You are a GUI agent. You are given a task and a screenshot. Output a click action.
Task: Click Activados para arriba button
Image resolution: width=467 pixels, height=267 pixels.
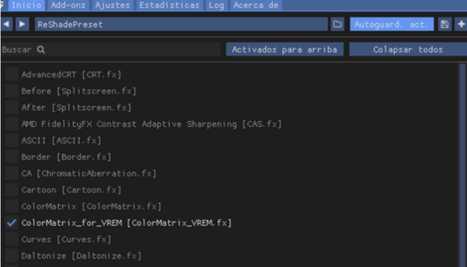(284, 49)
